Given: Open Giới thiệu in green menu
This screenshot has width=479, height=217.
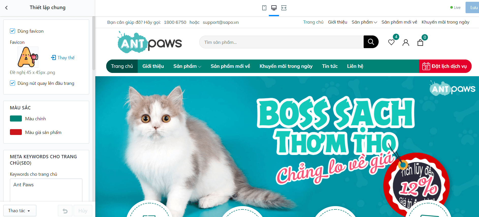Looking at the screenshot, I should coord(153,66).
